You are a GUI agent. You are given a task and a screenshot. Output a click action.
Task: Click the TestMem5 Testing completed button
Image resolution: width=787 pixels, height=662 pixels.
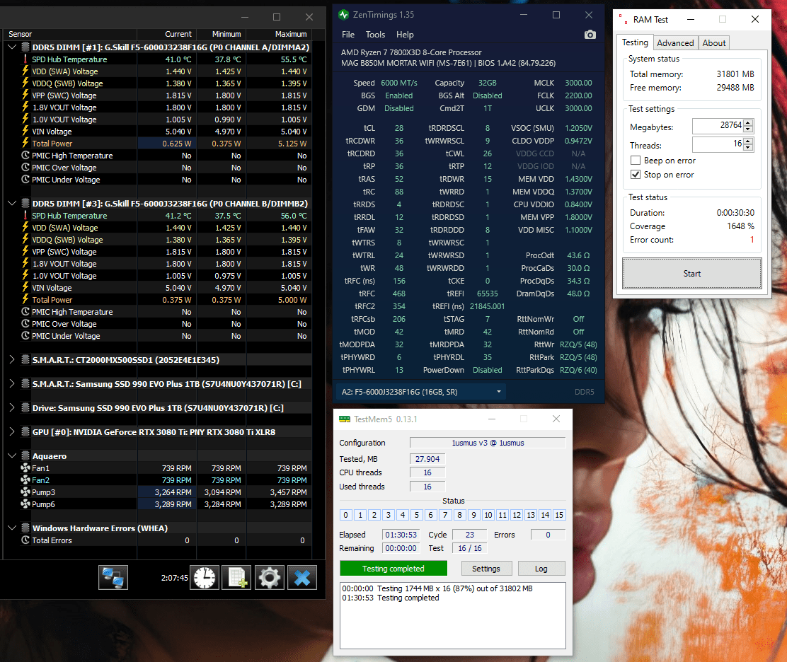(x=393, y=568)
